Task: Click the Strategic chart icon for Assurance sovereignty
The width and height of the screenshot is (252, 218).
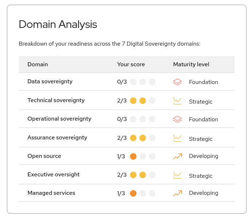Action: [177, 138]
